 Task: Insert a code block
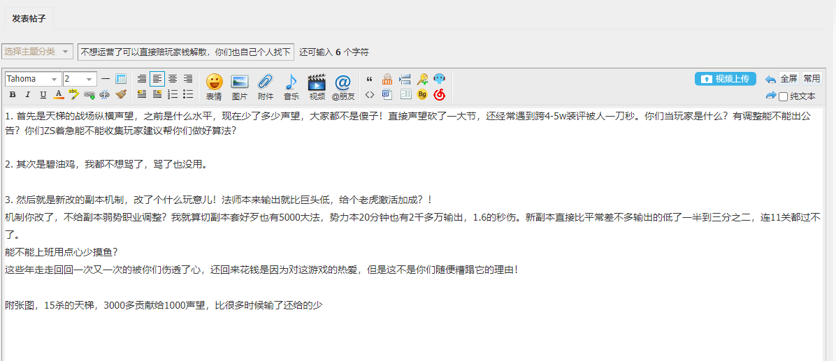pos(370,95)
